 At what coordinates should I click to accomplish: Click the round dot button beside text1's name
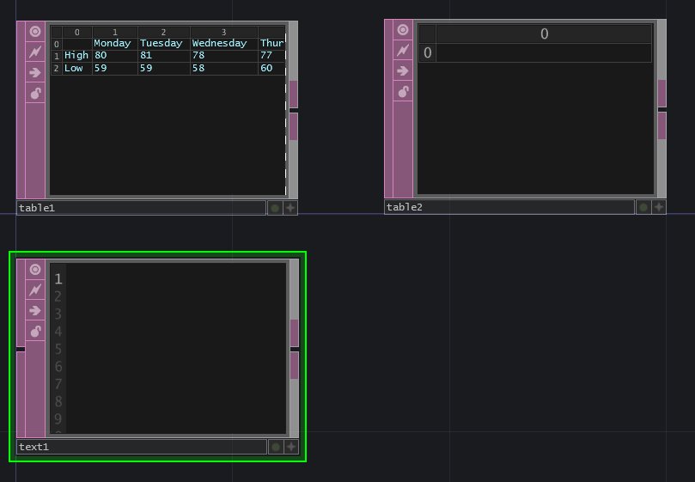(x=275, y=447)
